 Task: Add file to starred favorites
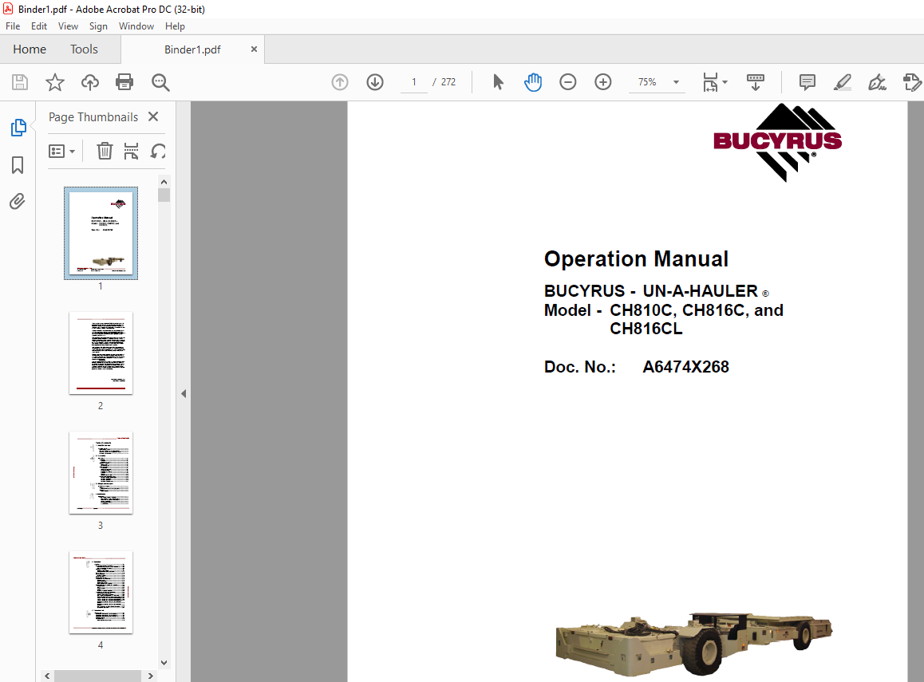pyautogui.click(x=55, y=82)
